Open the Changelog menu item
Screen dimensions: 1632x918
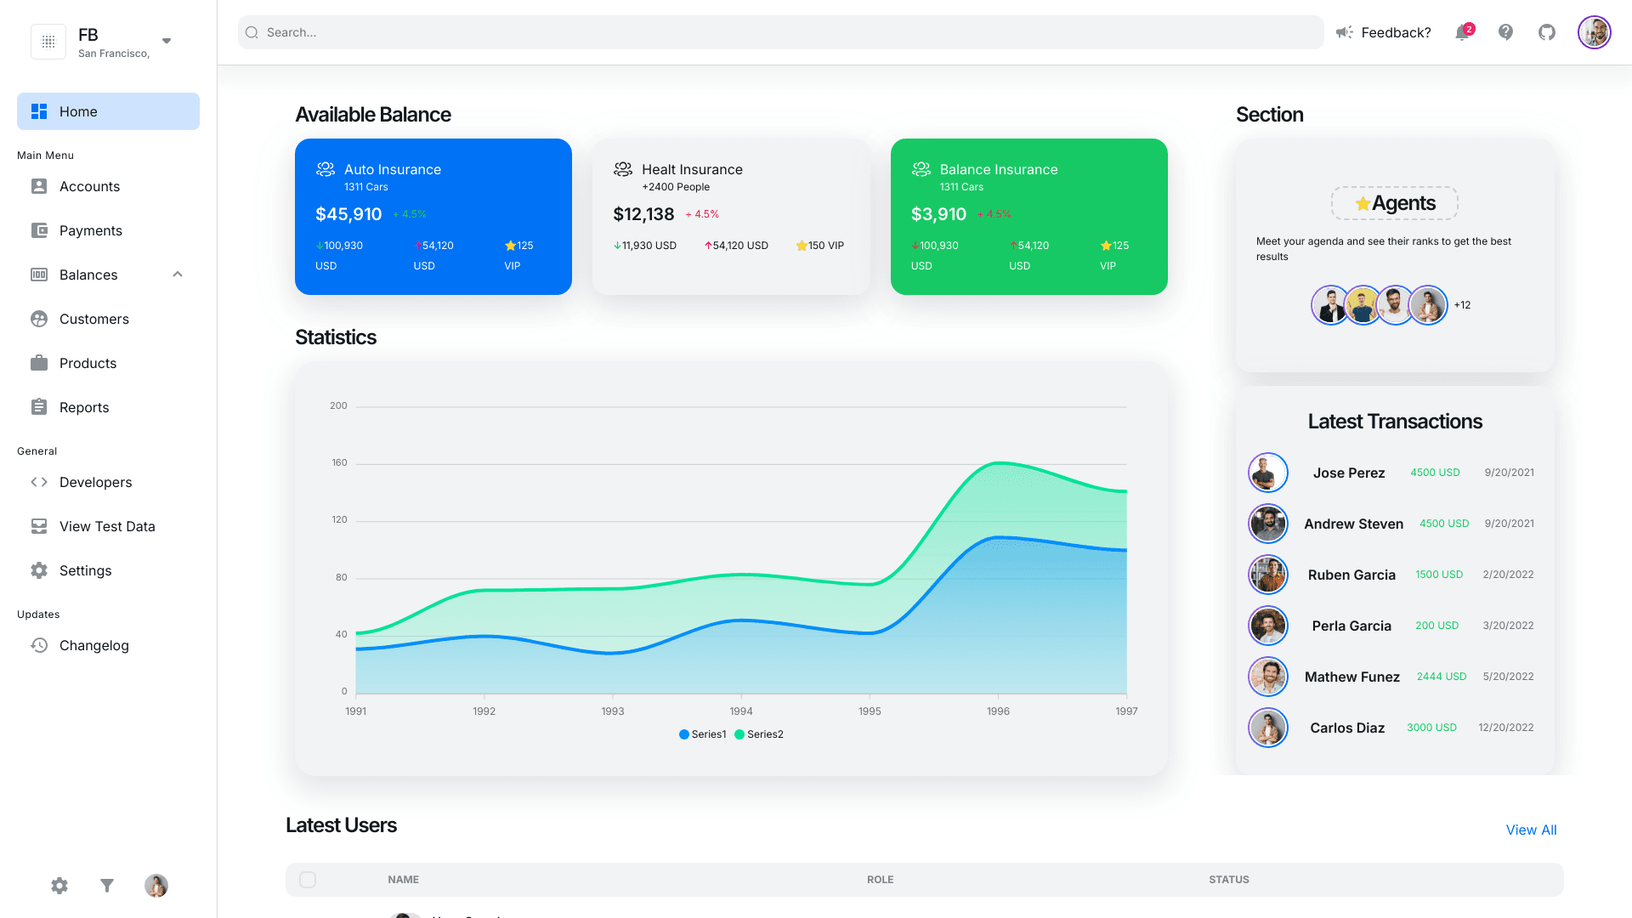(x=93, y=645)
